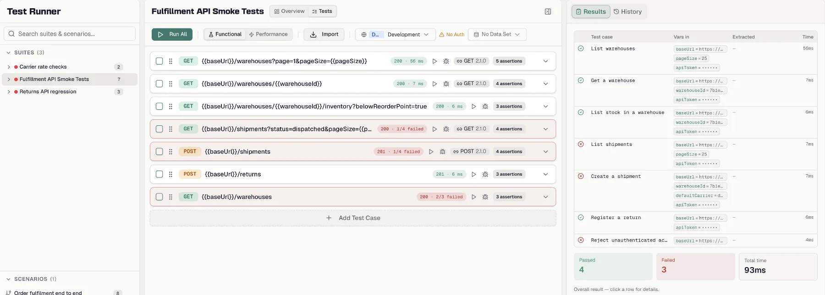825x295 pixels.
Task: Expand the inventory belowReorderPoint test row
Action: point(545,107)
